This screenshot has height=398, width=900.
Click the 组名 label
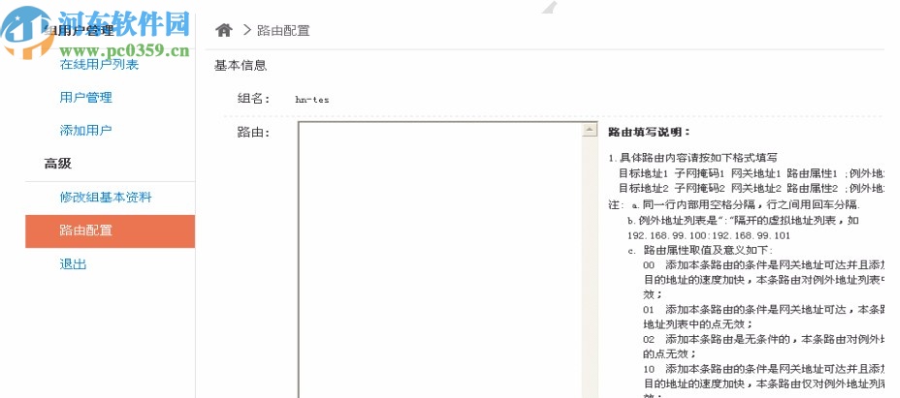[254, 99]
